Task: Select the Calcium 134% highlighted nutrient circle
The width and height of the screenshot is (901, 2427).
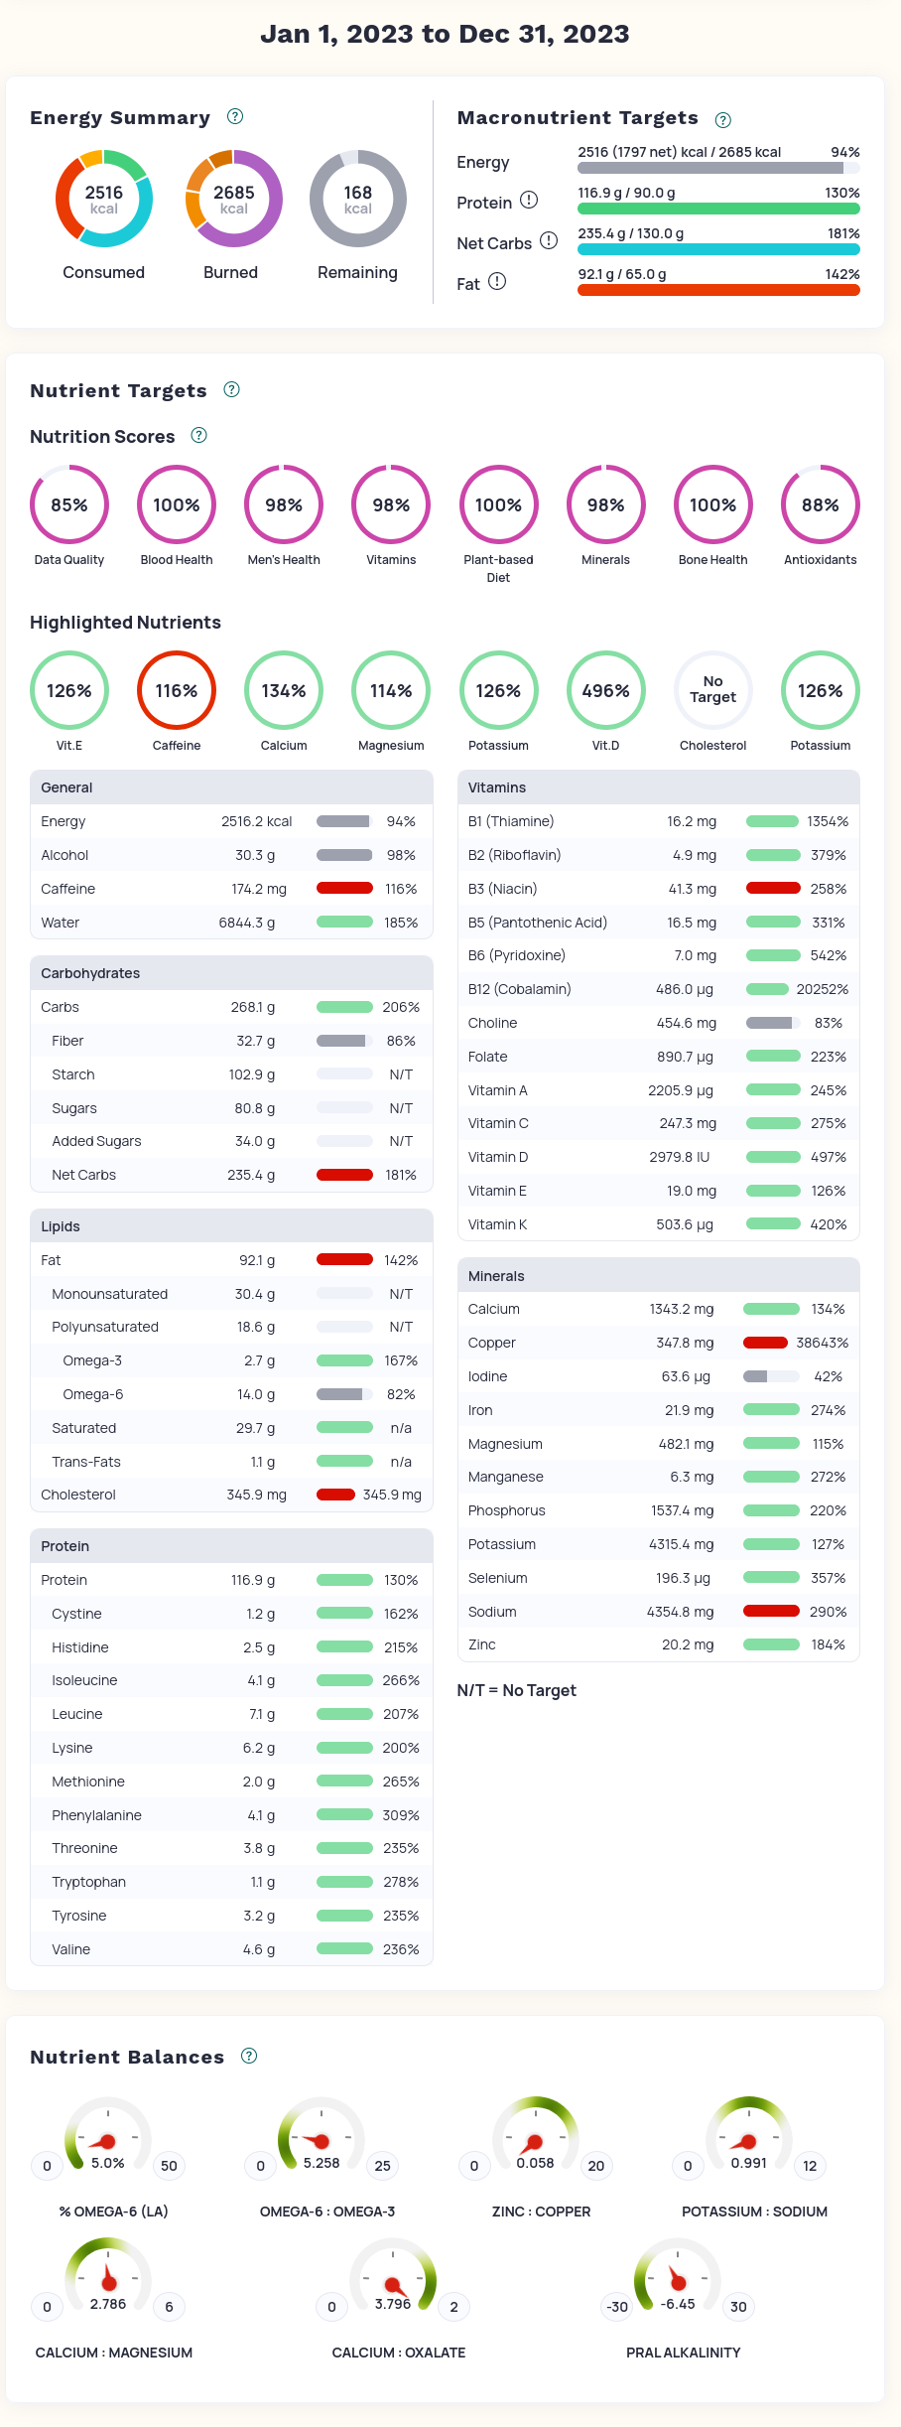Action: [284, 690]
